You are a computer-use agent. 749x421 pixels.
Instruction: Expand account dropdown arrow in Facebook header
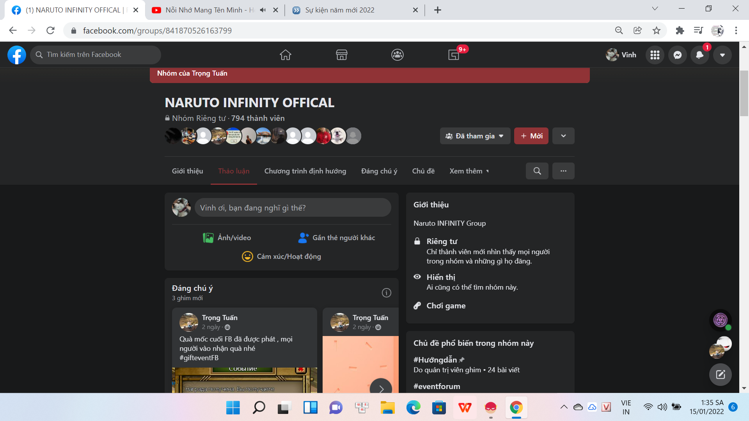[x=722, y=55]
